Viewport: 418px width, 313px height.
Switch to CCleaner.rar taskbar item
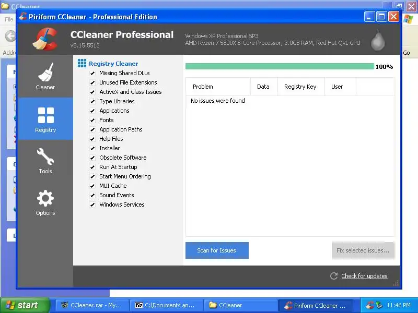pos(92,305)
